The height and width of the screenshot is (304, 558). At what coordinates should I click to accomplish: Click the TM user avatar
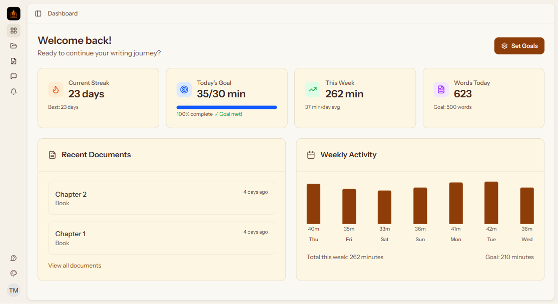(x=14, y=290)
